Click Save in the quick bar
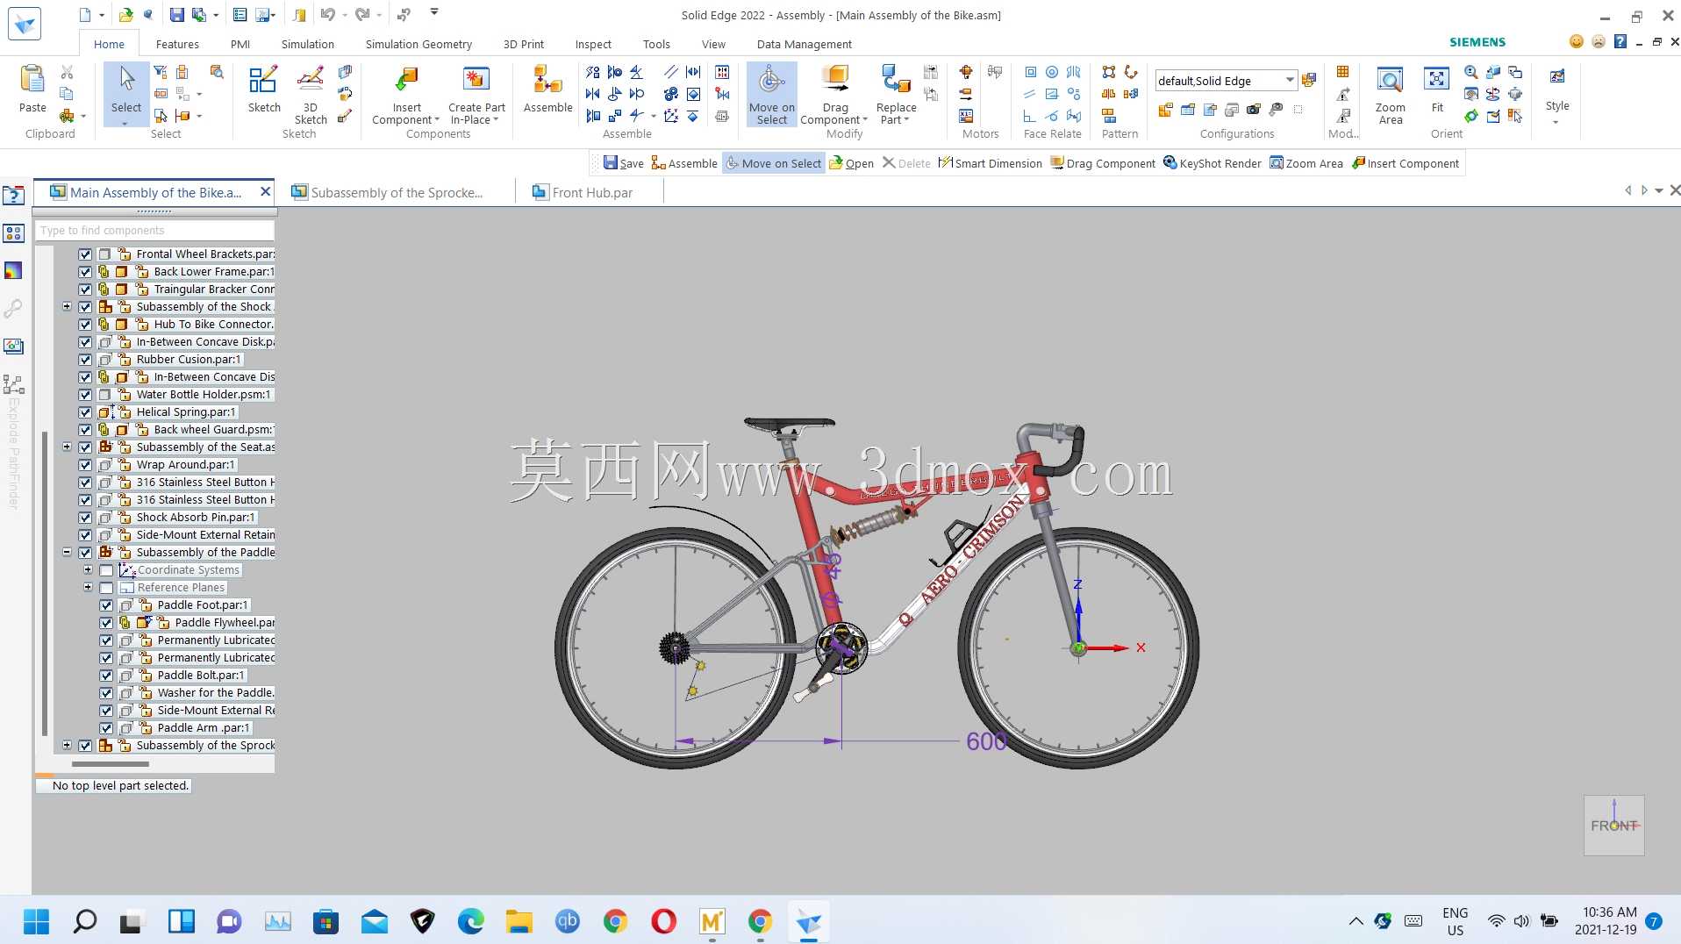This screenshot has height=944, width=1681. tap(623, 163)
